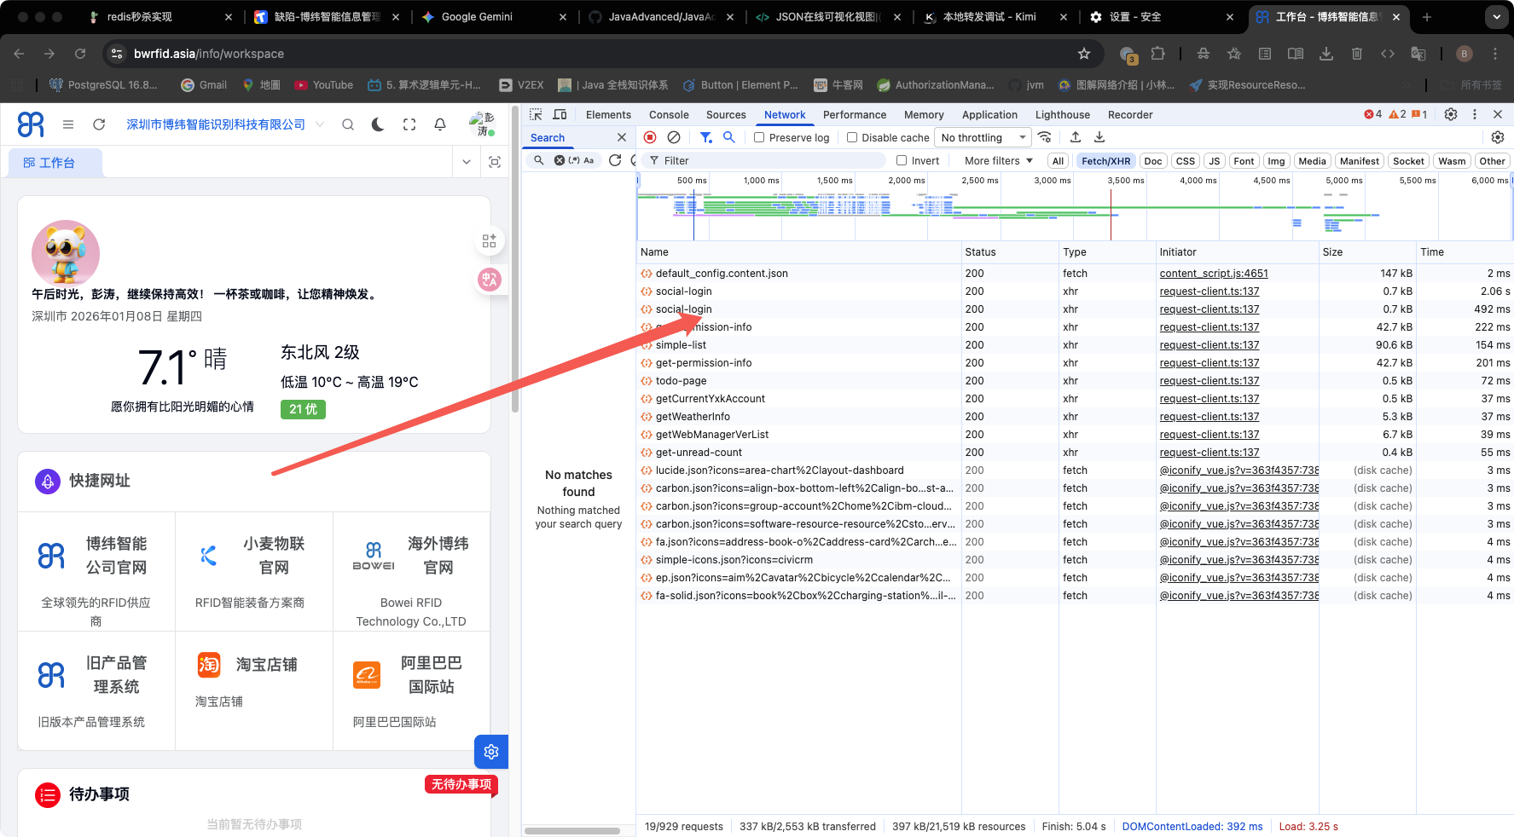This screenshot has width=1514, height=837.
Task: Click the notification bell icon
Action: tap(440, 124)
